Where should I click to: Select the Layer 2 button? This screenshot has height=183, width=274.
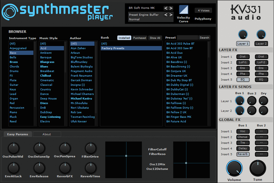pyautogui.click(x=261, y=43)
